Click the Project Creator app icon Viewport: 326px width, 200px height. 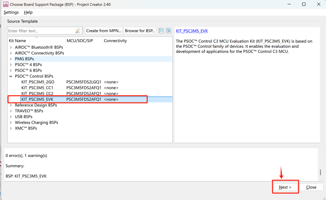(6, 4)
